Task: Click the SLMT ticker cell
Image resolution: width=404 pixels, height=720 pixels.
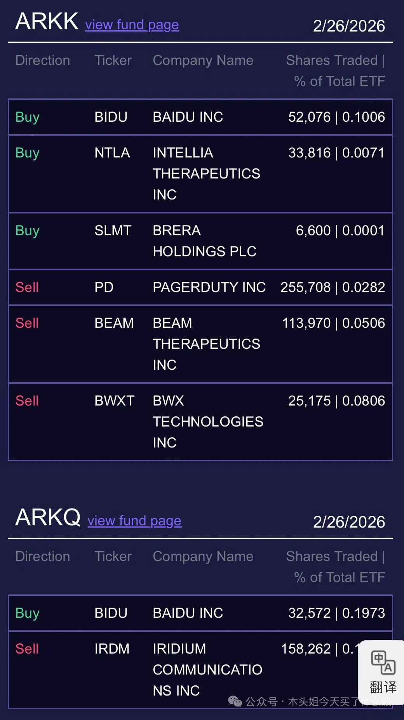Action: 113,231
